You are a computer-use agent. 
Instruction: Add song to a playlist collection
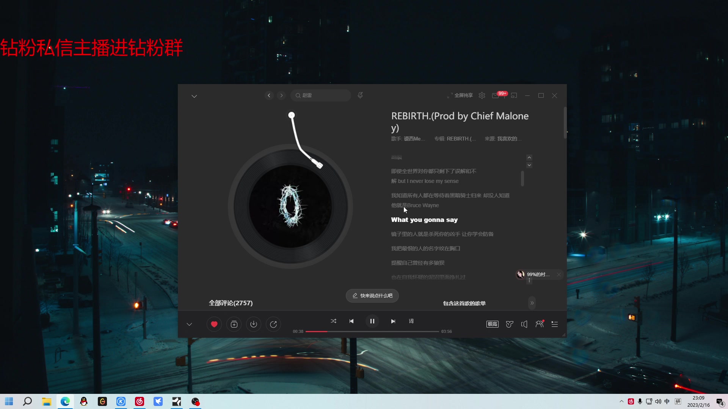234,324
